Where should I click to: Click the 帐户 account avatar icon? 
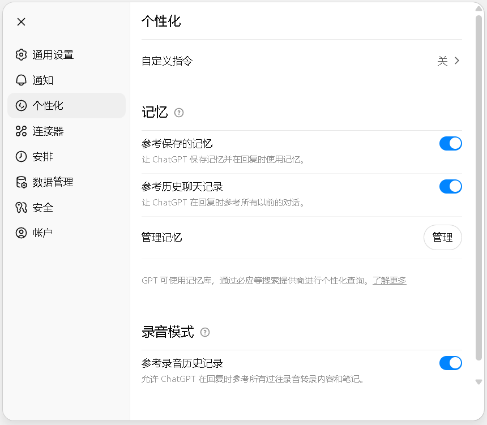click(x=21, y=233)
